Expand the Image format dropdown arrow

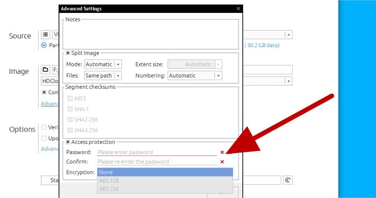tap(288, 81)
